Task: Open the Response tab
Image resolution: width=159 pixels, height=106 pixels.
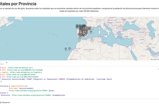Action: pos(5,103)
